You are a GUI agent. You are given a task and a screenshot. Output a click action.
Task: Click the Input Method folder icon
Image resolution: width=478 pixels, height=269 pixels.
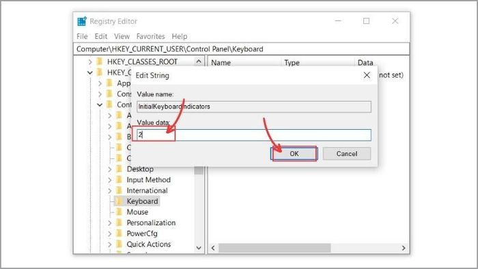coord(119,180)
